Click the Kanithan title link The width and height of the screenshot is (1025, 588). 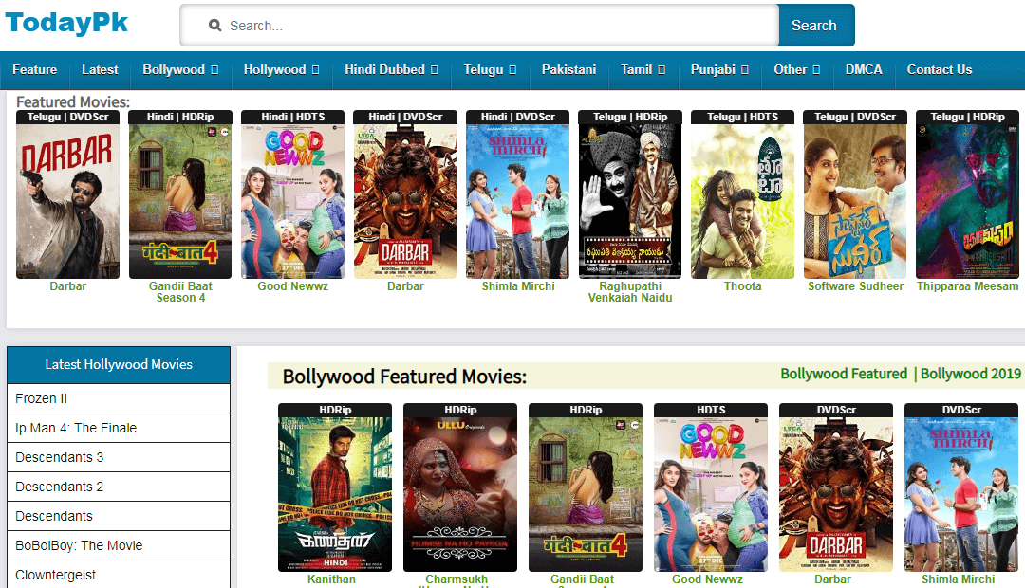[x=331, y=579]
